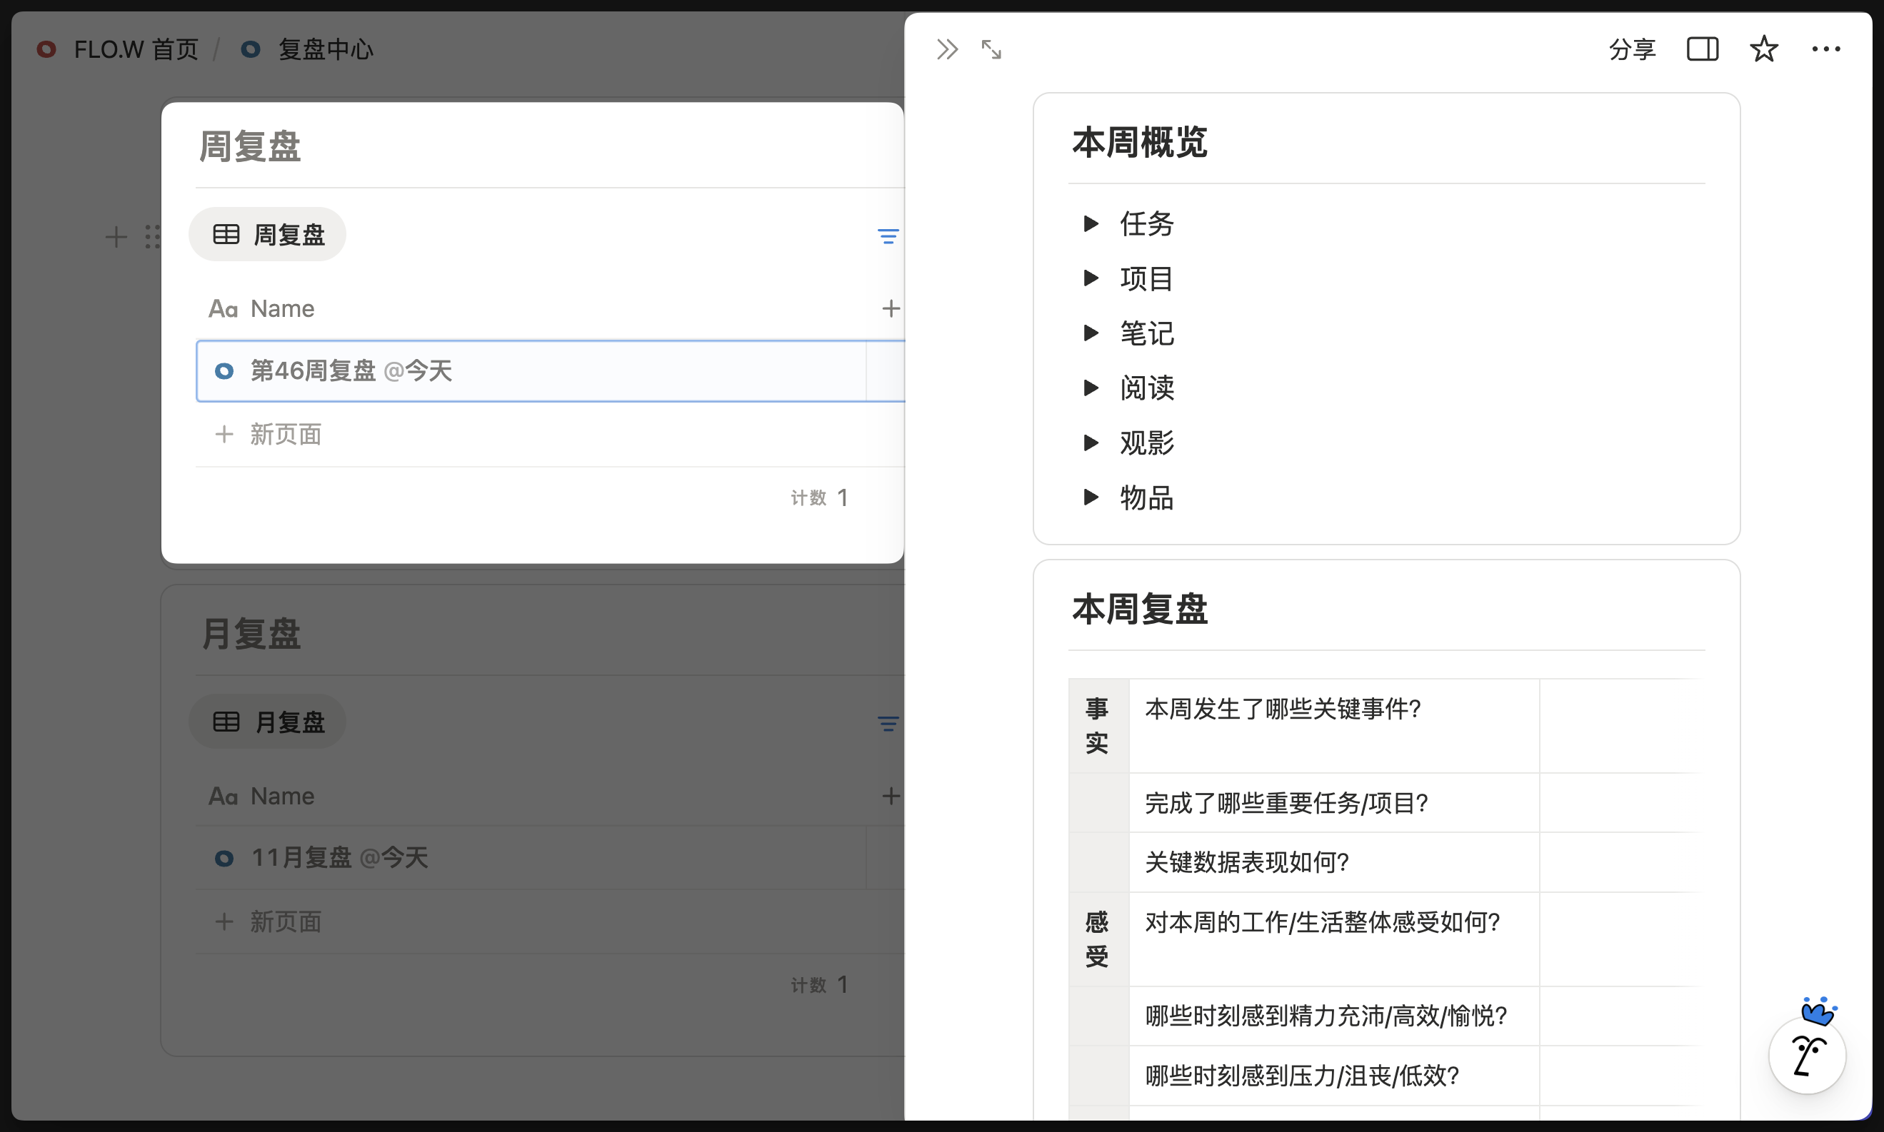Star the page as favorite
Screen dimensions: 1884x1132
coord(1763,49)
